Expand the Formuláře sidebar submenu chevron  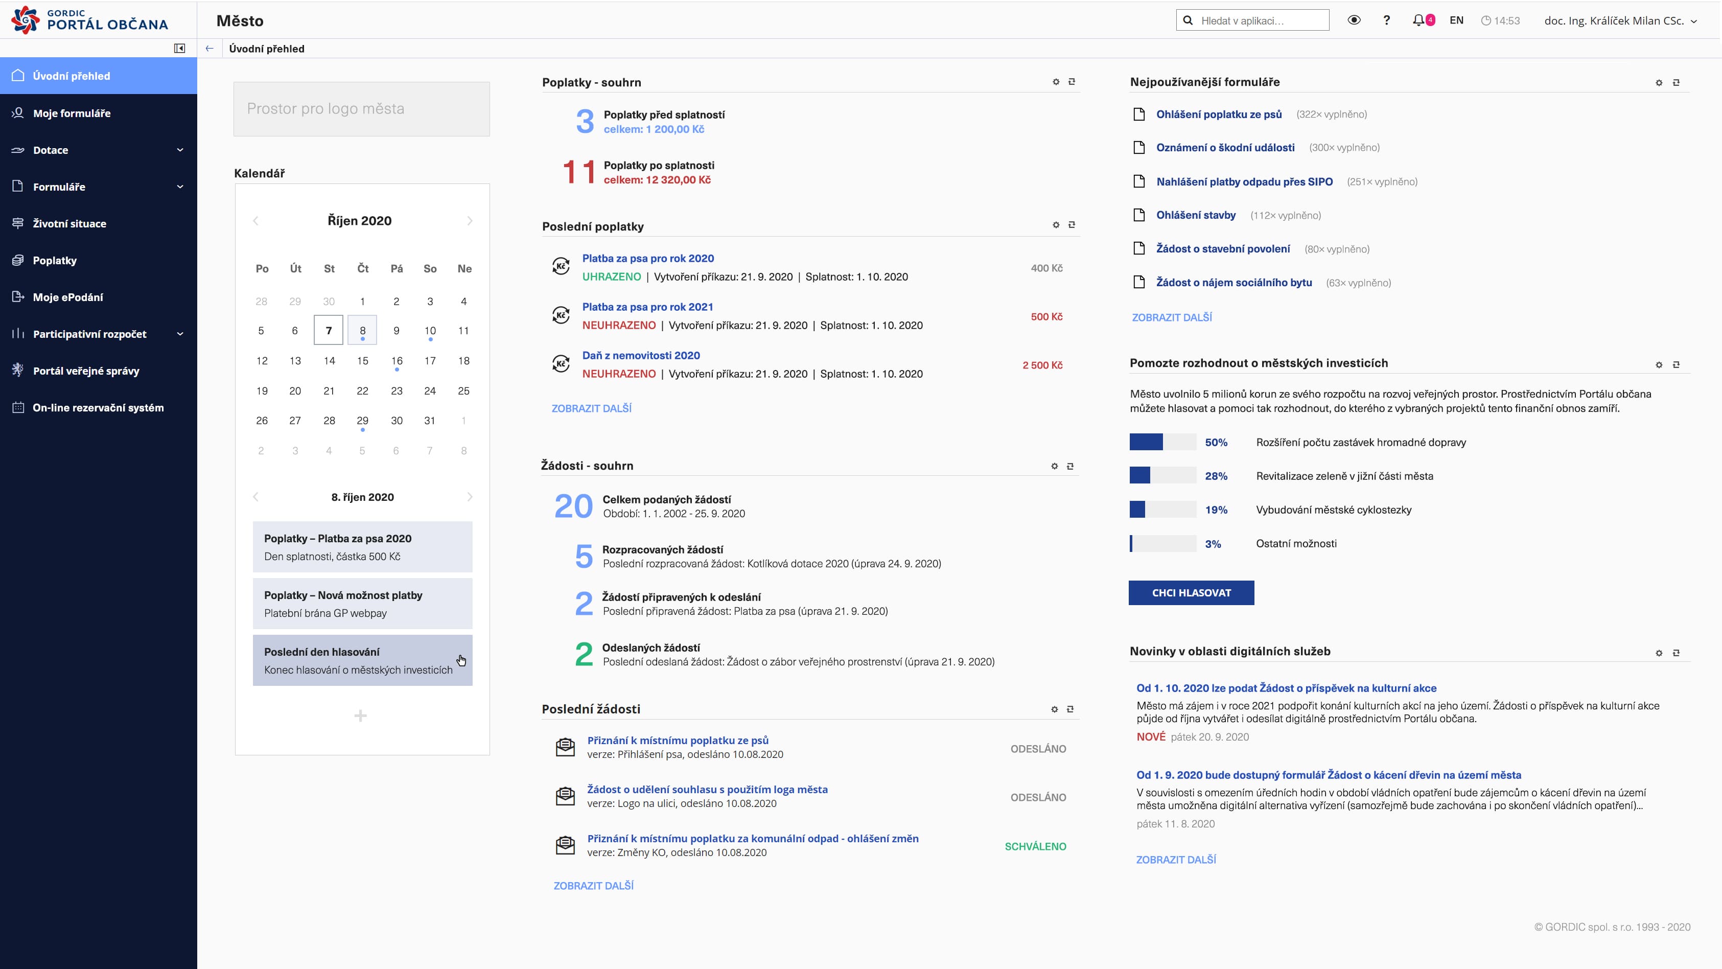click(x=180, y=187)
